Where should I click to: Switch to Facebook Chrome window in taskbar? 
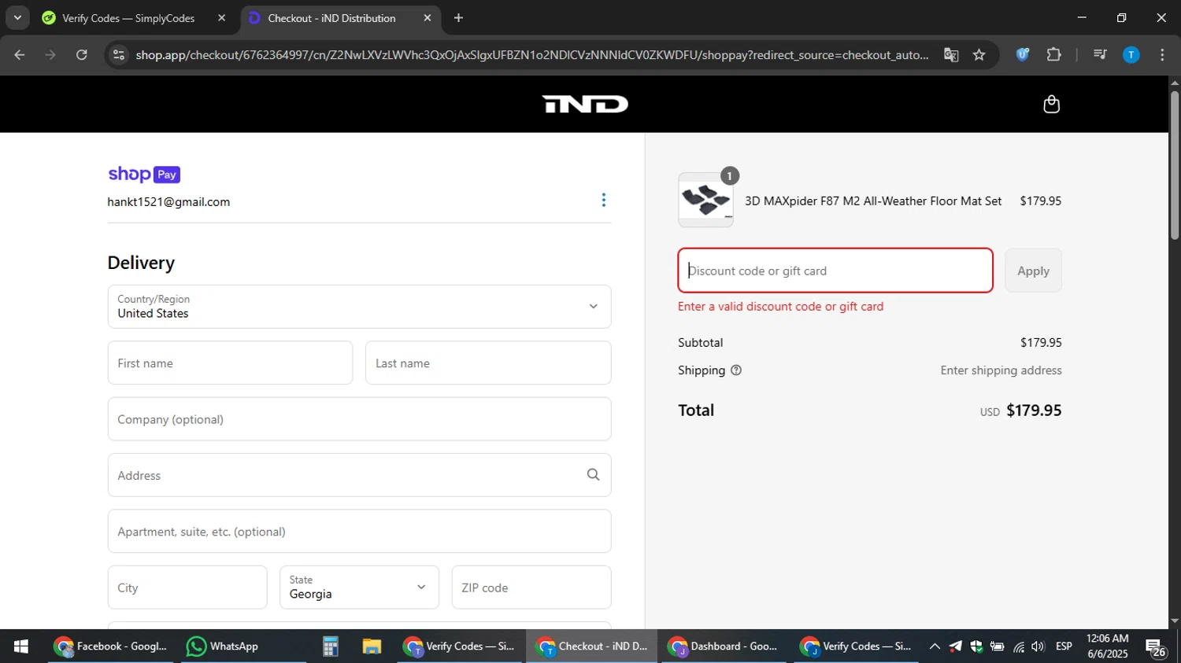pos(110,646)
